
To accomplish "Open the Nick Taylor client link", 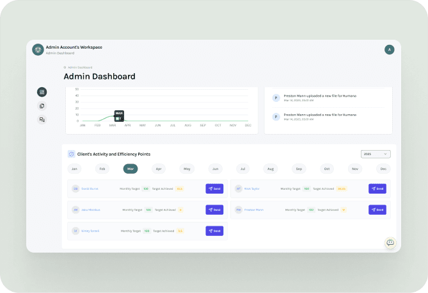I will (x=251, y=188).
